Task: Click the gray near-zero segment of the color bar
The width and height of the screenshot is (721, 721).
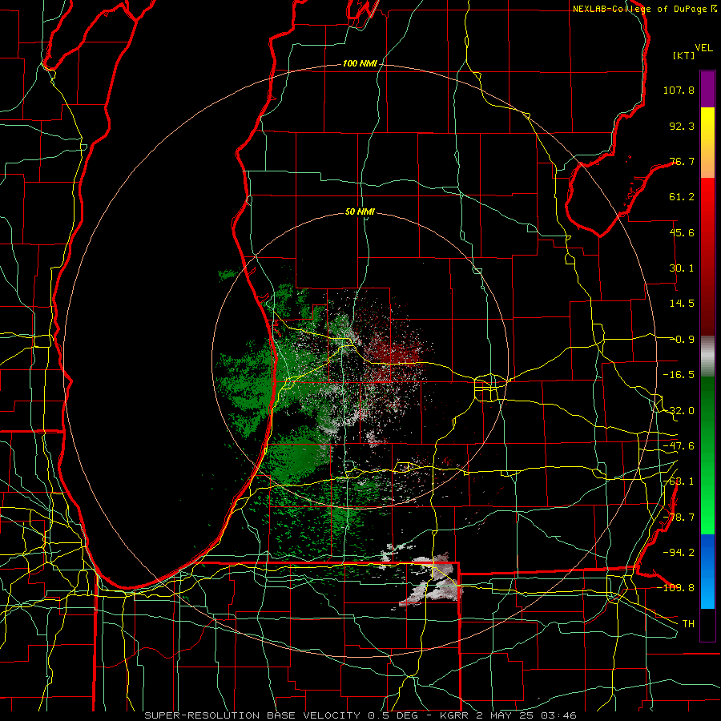Action: pos(707,356)
